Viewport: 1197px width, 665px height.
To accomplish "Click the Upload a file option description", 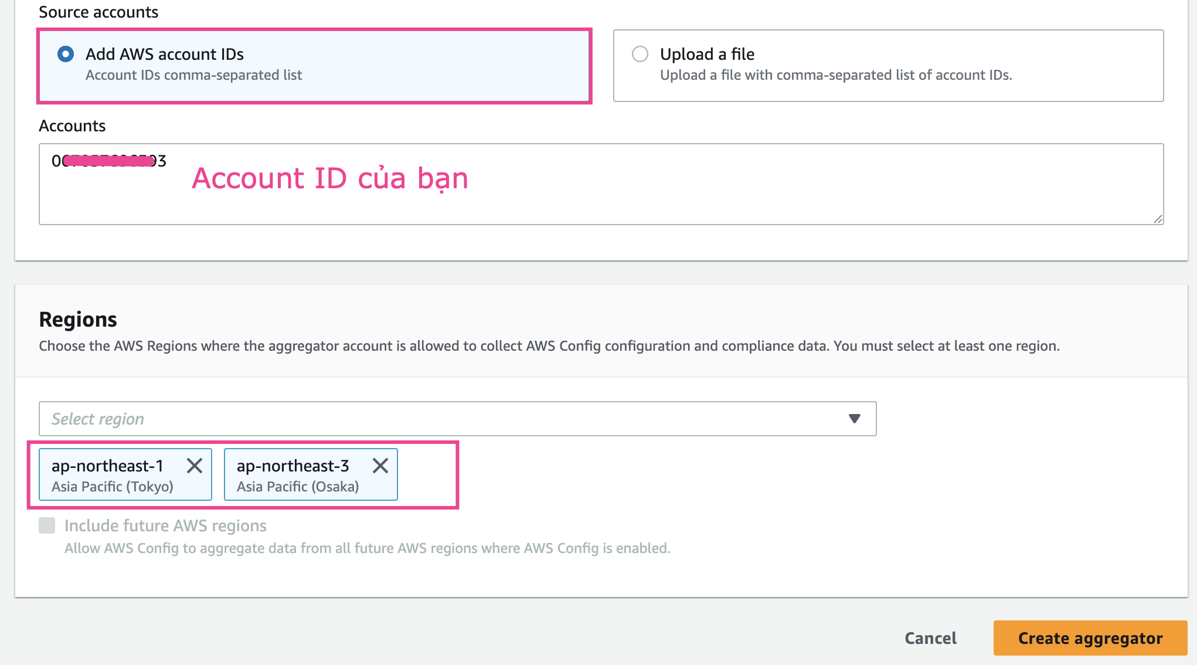I will (835, 75).
